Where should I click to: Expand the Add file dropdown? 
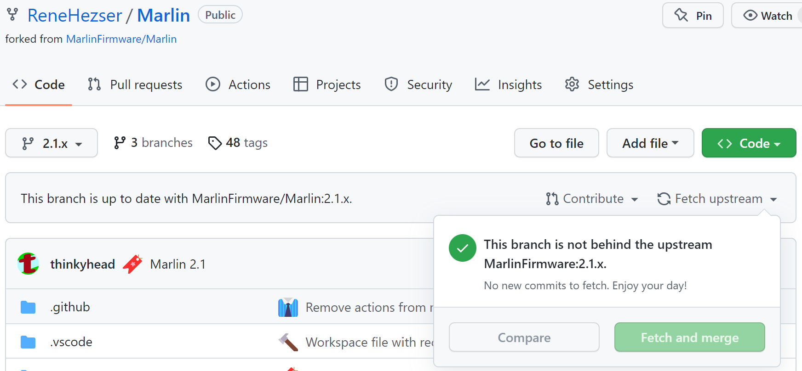point(650,143)
